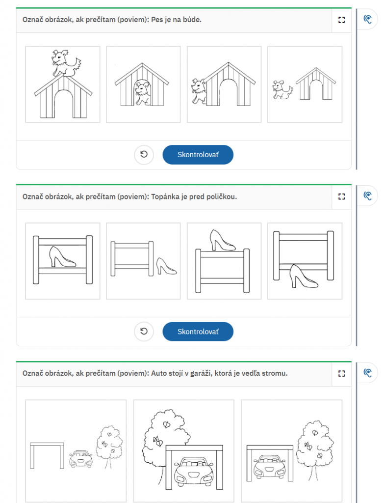
Task: Select picture of shoe next to shelf
Action: (x=143, y=261)
